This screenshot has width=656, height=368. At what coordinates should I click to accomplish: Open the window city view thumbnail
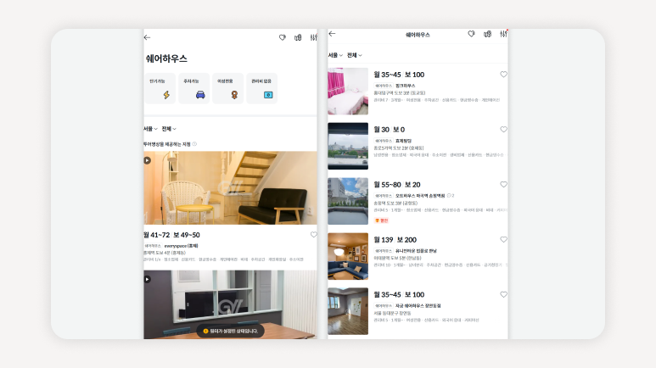pos(348,146)
